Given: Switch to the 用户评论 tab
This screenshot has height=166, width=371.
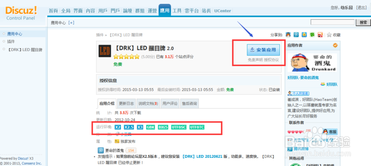Looking at the screenshot, I should pyautogui.click(x=170, y=104).
